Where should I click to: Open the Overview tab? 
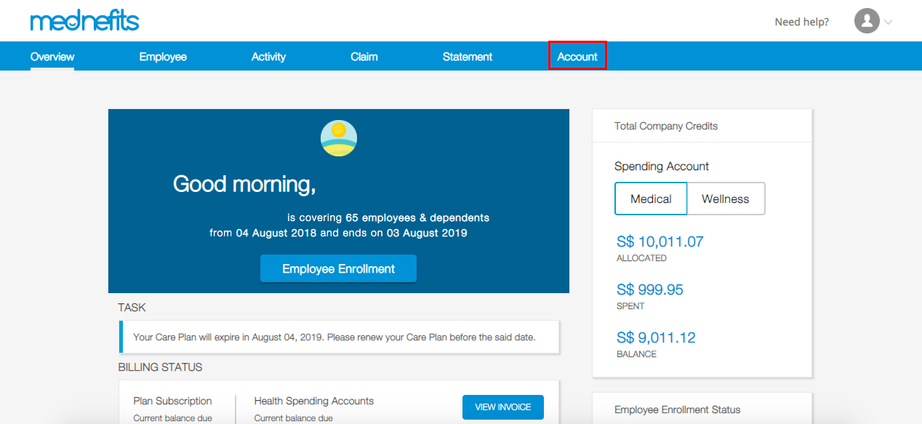[x=52, y=57]
